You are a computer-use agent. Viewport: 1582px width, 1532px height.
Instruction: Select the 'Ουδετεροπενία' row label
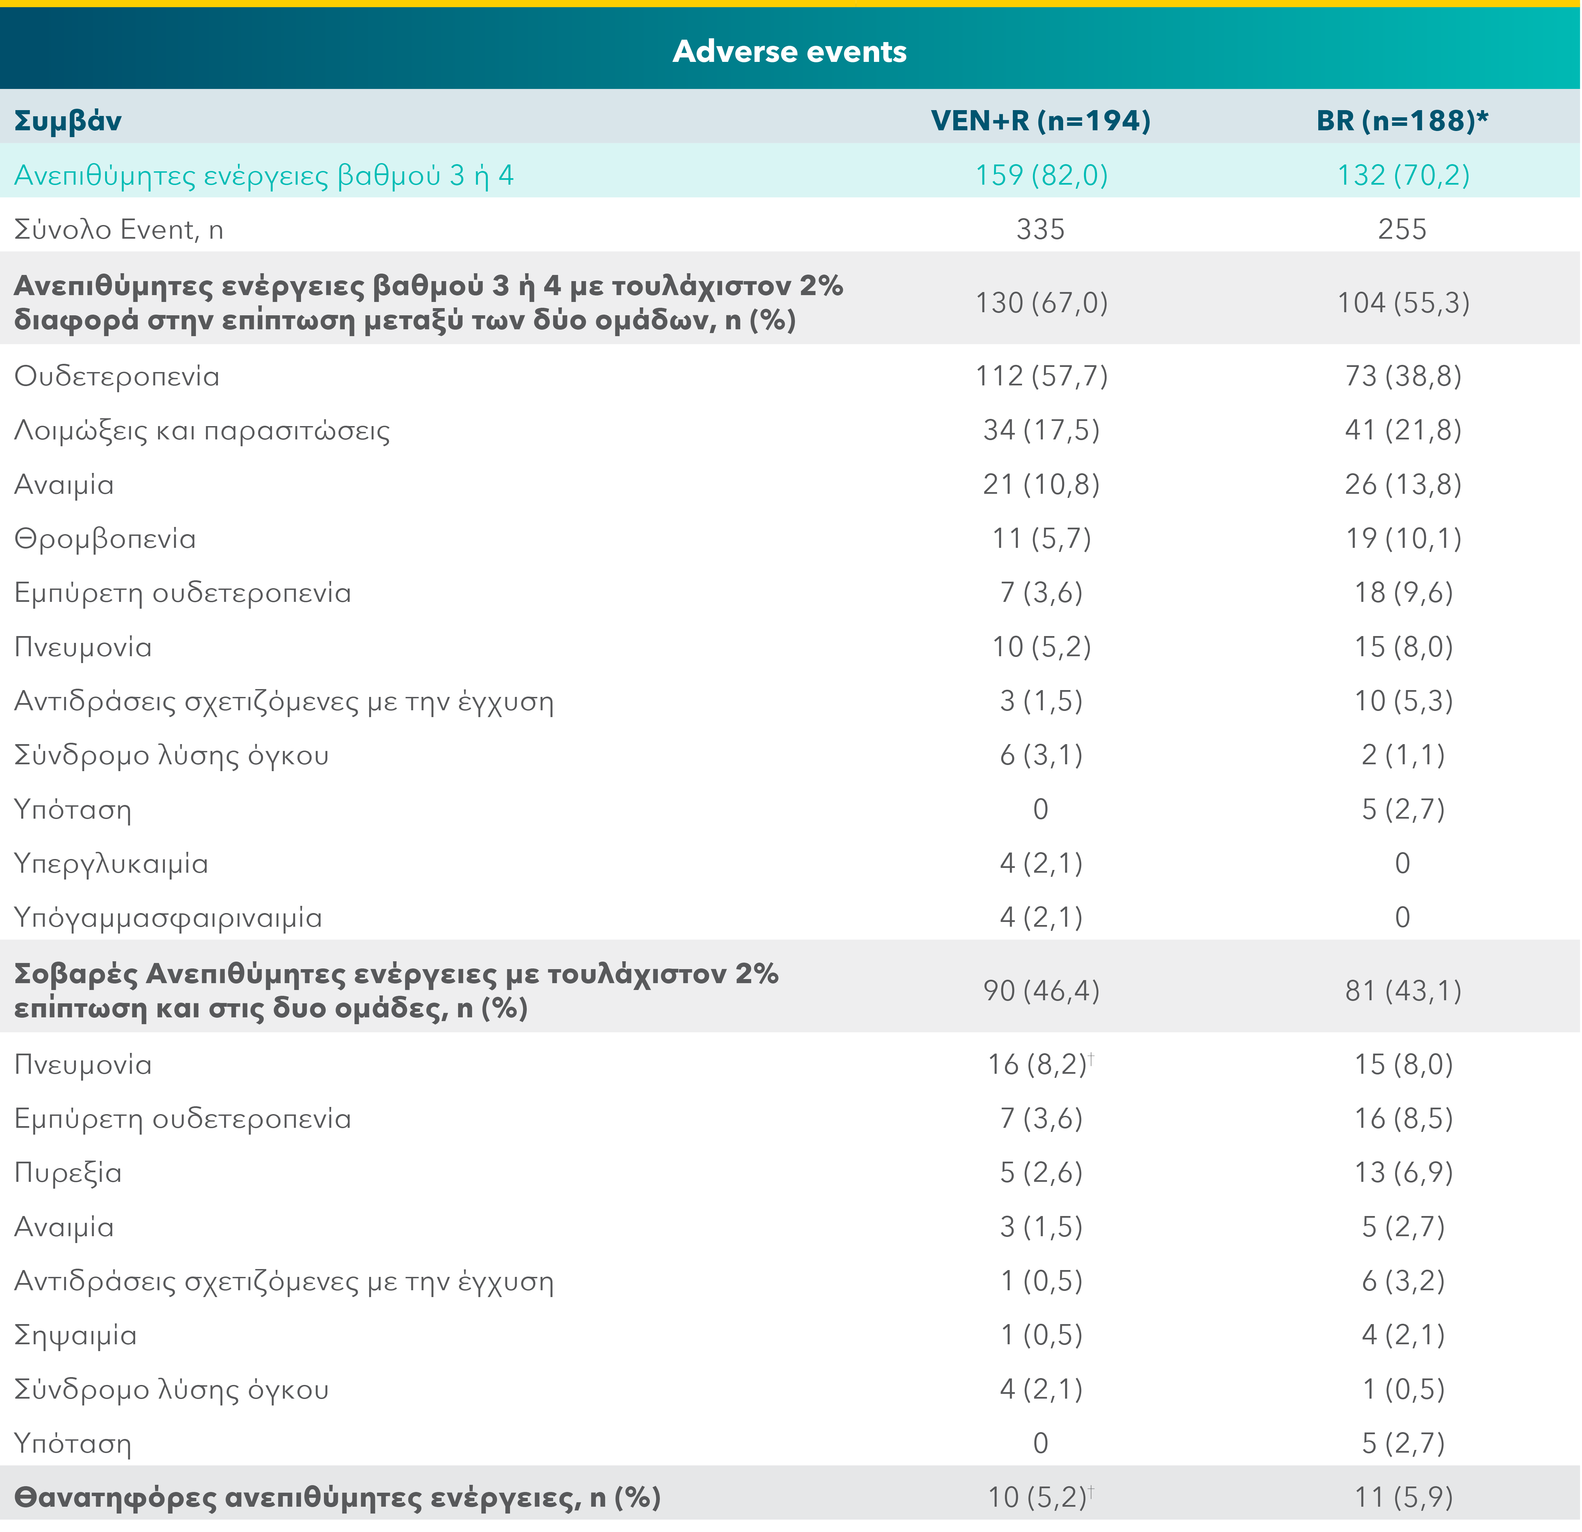tap(117, 377)
